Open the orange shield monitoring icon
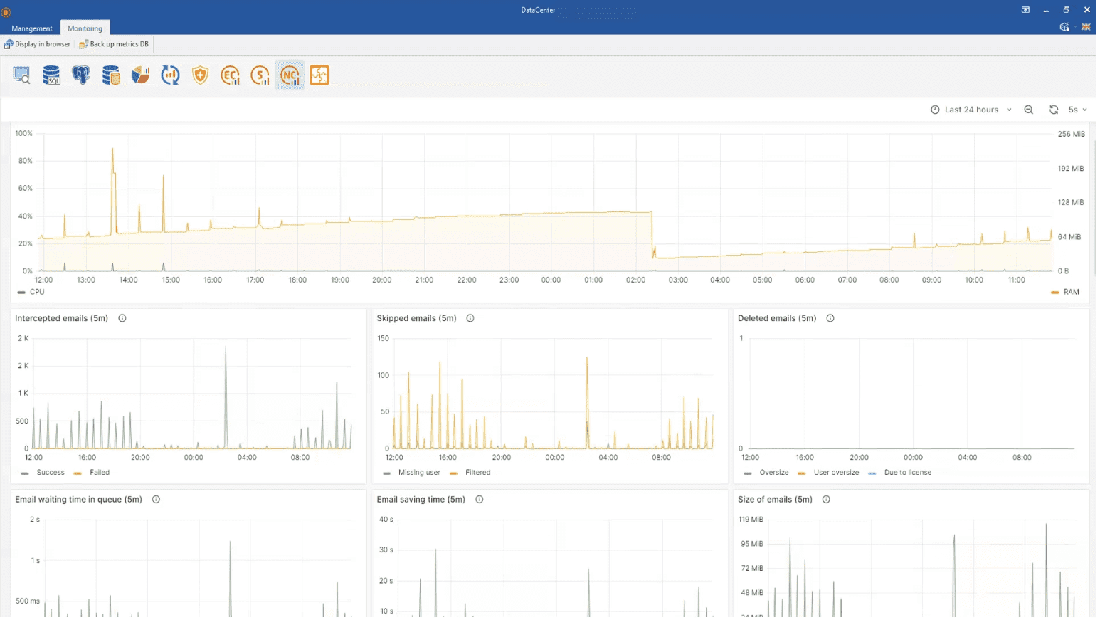This screenshot has height=620, width=1100. coord(201,75)
